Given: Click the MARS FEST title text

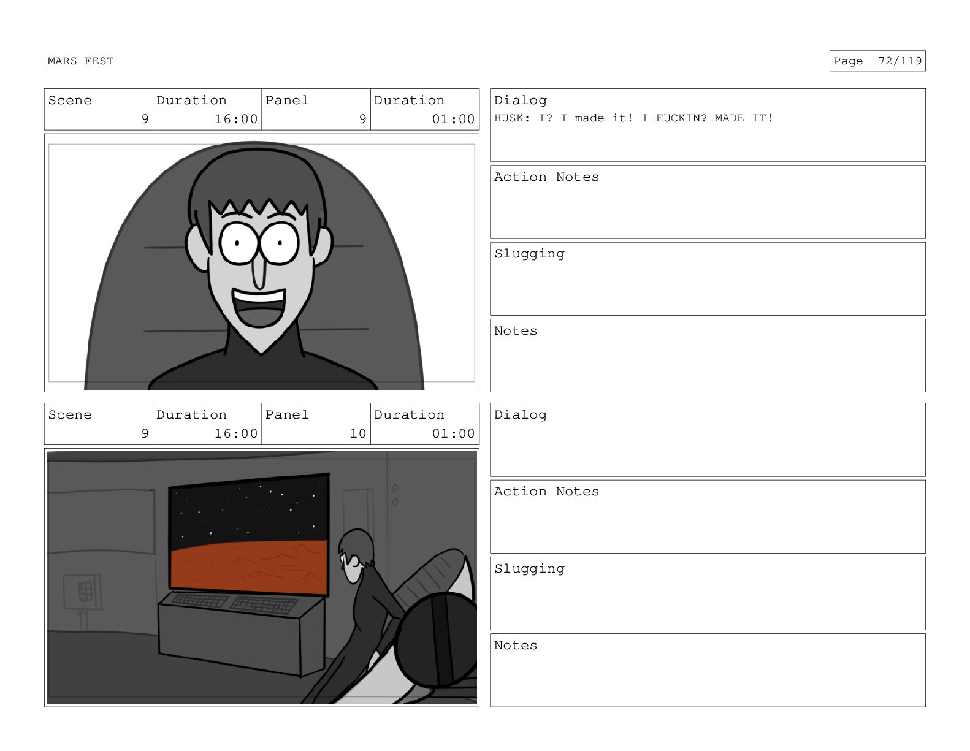Looking at the screenshot, I should point(80,61).
